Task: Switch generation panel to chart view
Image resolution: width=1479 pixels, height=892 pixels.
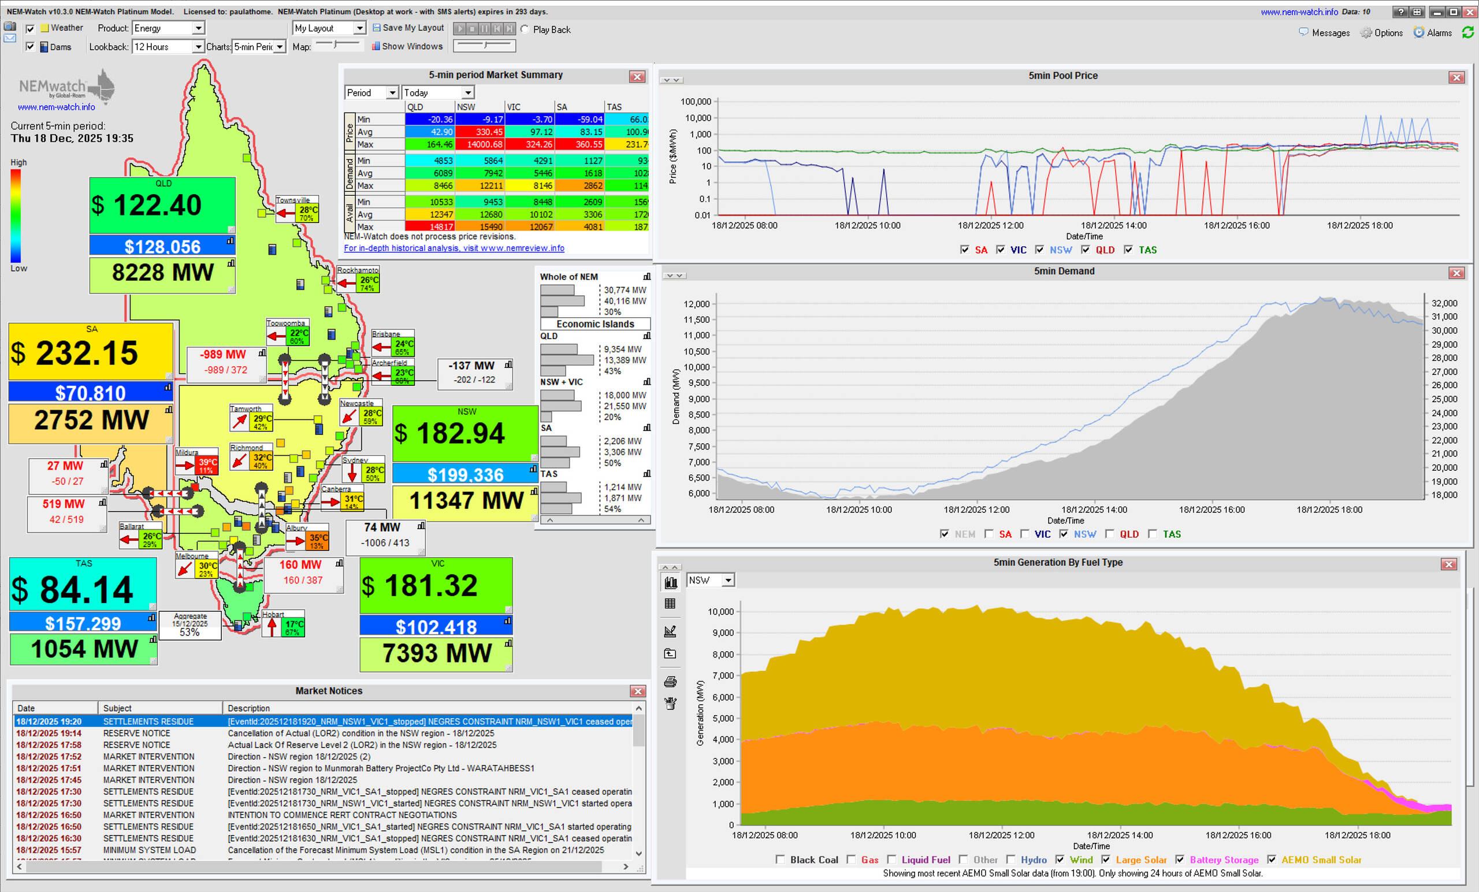Action: pos(671,582)
